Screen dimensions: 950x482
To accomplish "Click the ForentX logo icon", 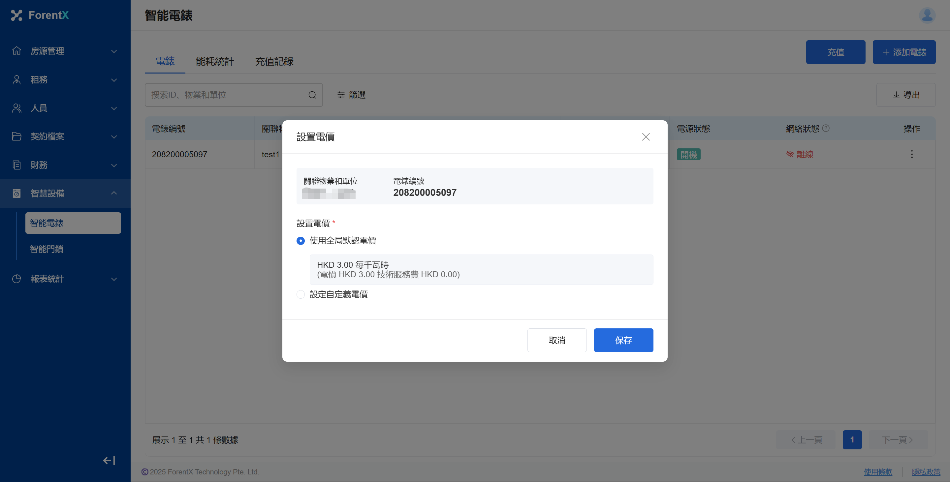I will (x=16, y=15).
